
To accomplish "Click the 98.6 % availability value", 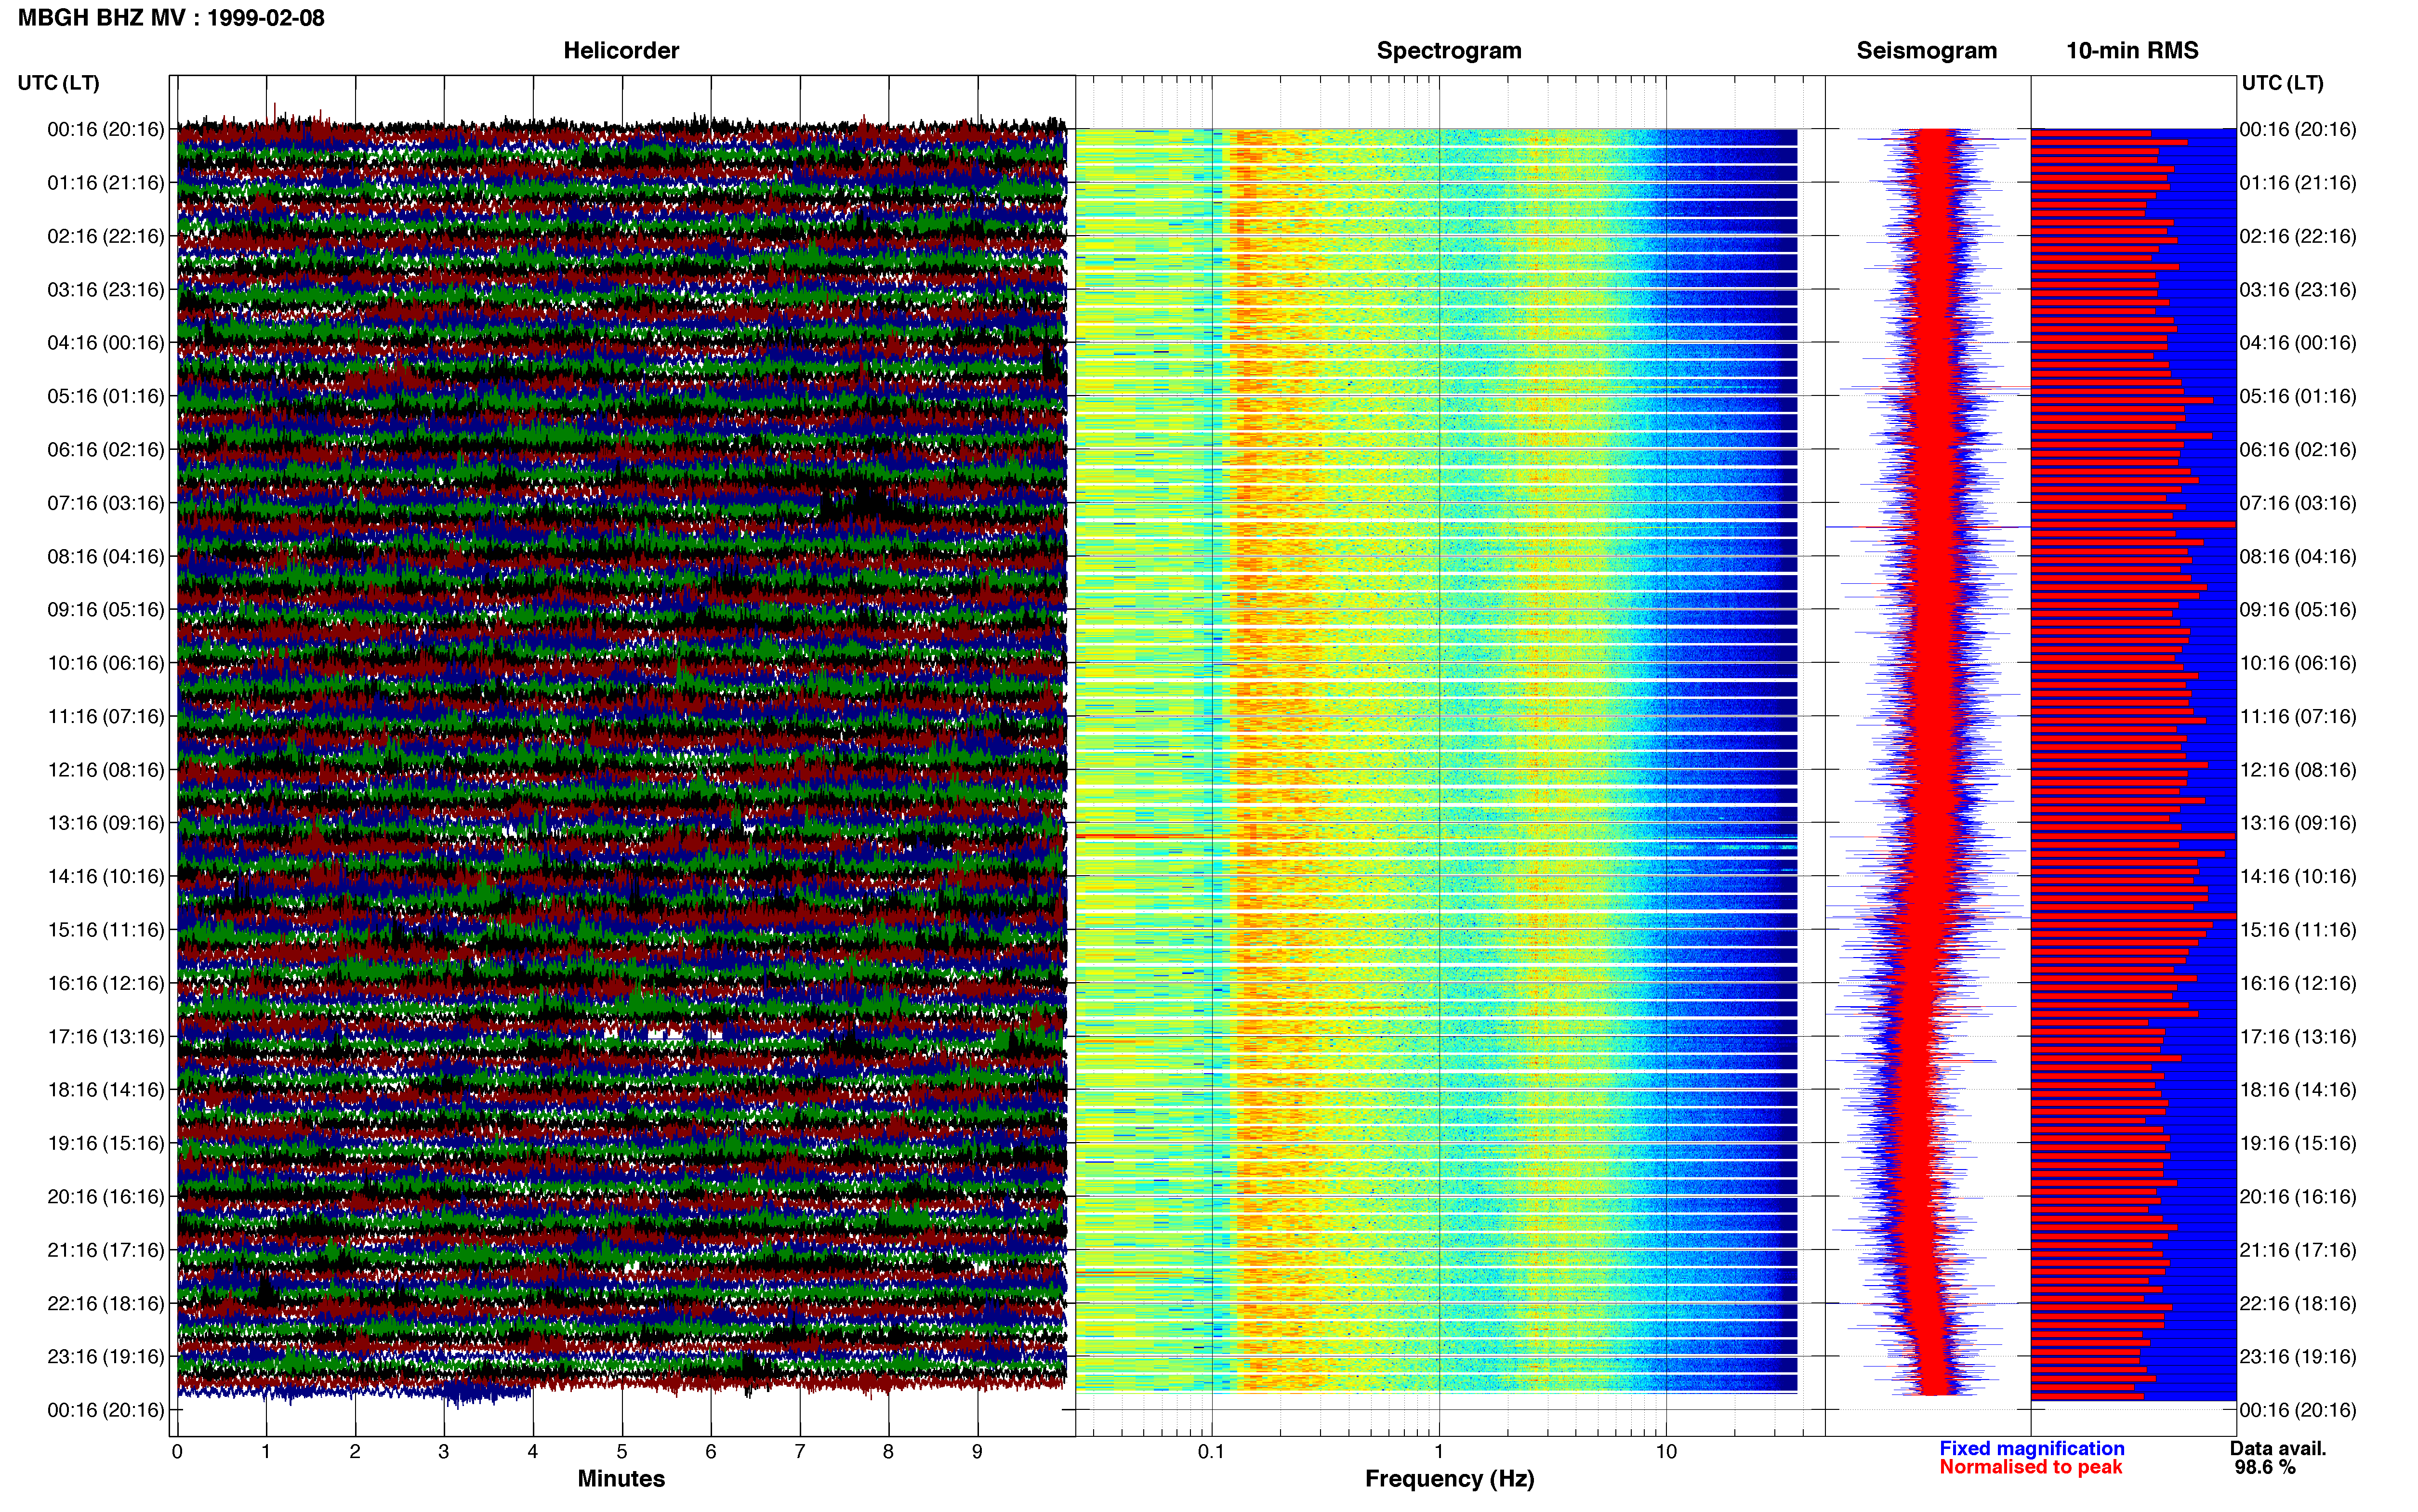I will [x=2265, y=1467].
